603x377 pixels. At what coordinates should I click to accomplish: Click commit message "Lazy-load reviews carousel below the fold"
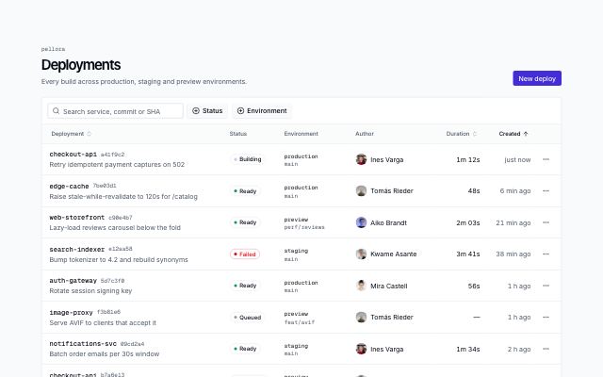tap(115, 228)
